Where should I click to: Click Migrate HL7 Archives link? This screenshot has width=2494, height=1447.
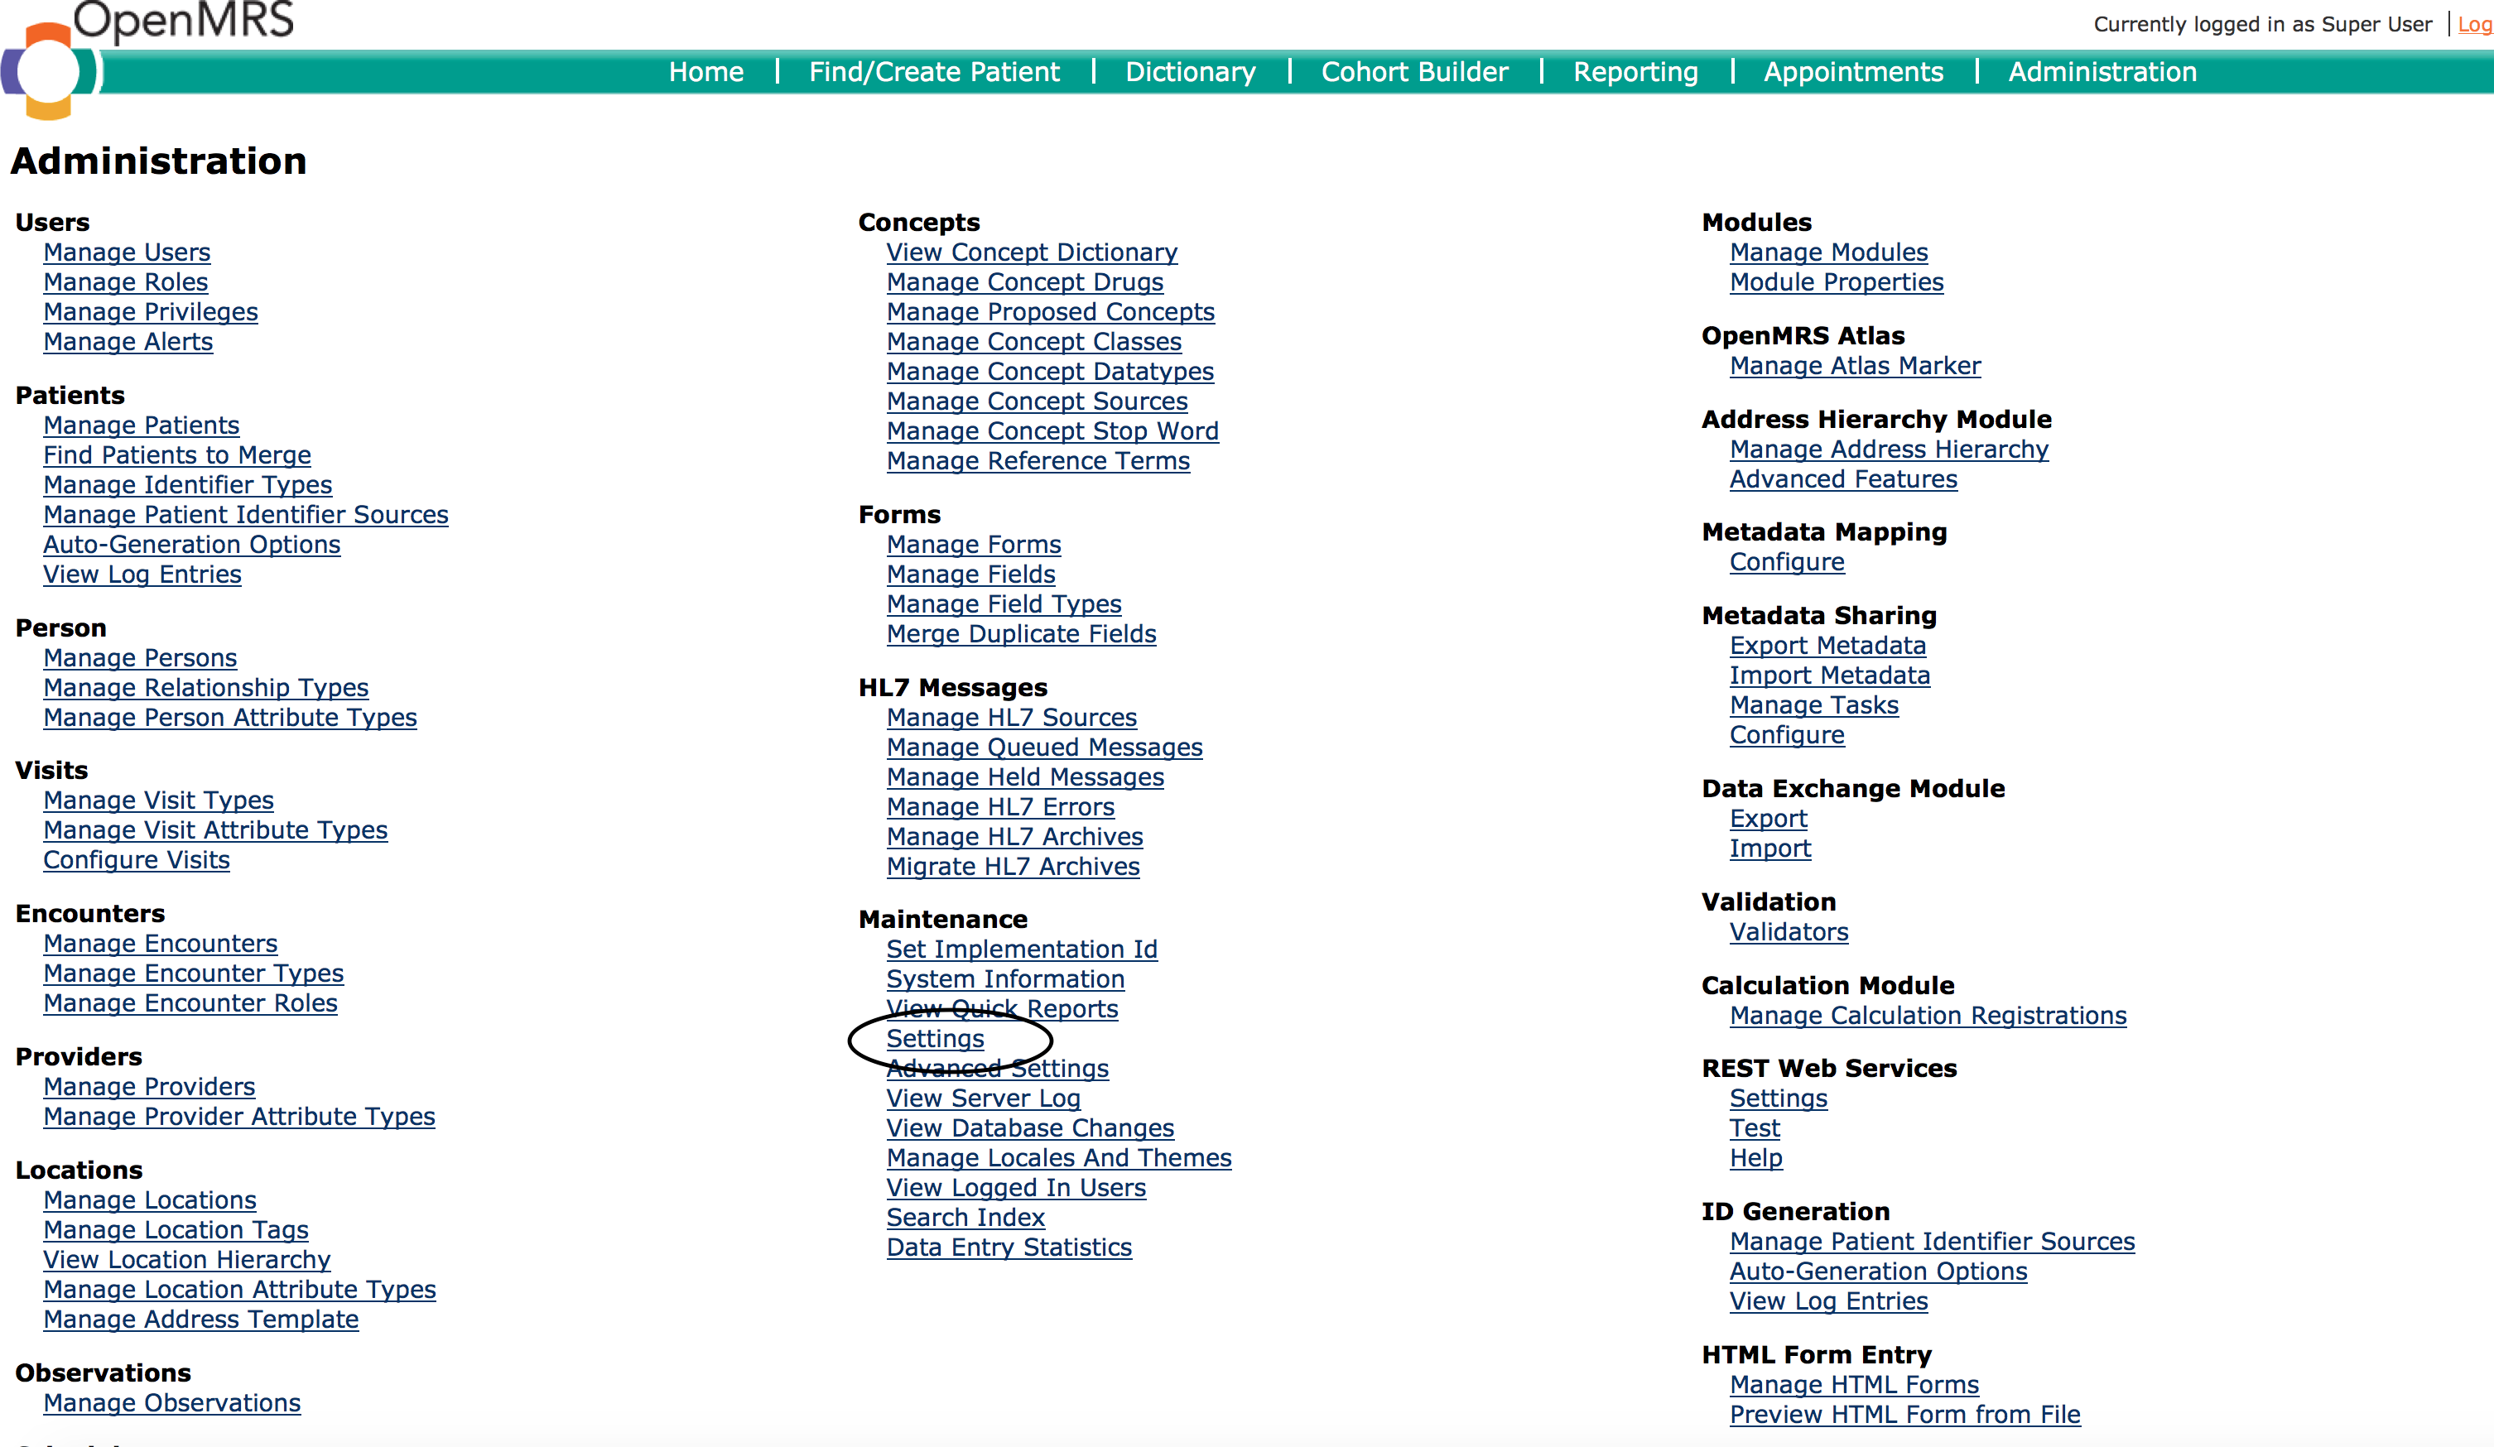[x=1013, y=867]
